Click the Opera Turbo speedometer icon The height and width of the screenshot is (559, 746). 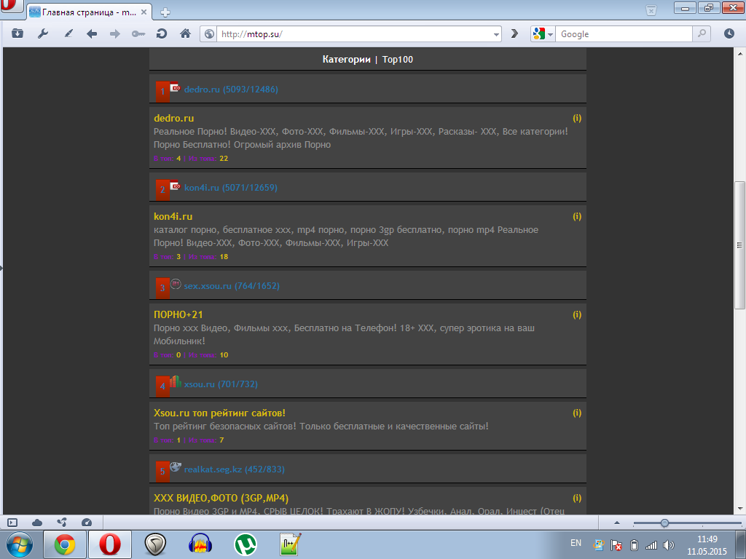[87, 523]
